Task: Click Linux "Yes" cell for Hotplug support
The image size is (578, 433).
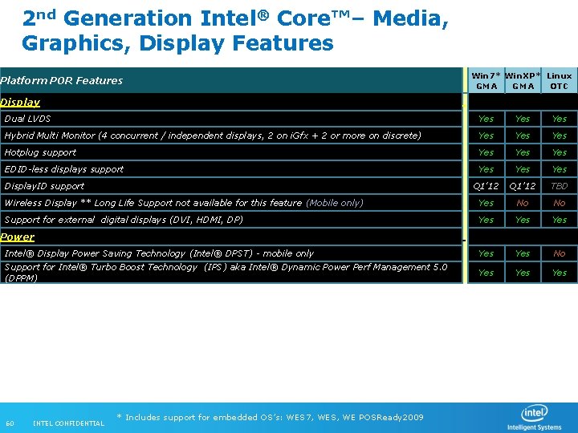Action: [560, 152]
